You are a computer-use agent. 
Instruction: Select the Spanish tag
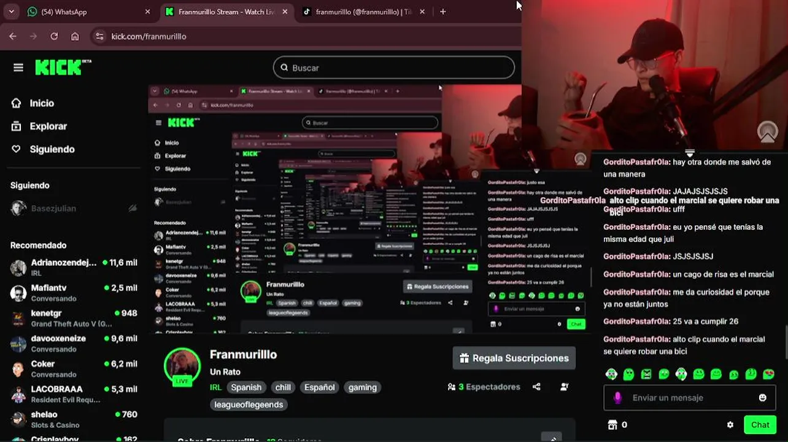click(246, 387)
